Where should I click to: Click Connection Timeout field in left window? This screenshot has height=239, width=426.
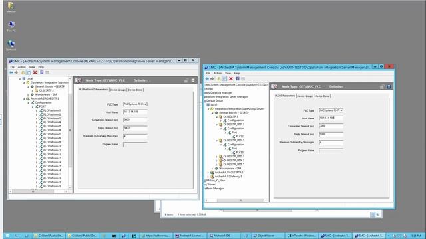pyautogui.click(x=135, y=120)
